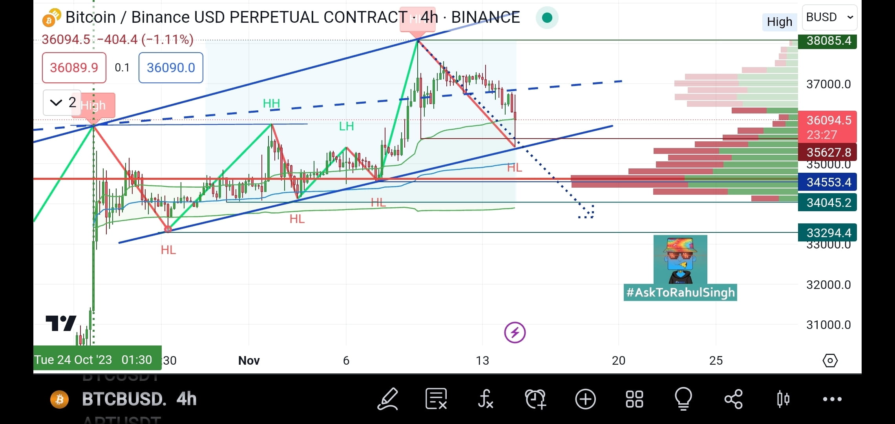Open the share chart icon
The image size is (895, 424).
pos(733,399)
